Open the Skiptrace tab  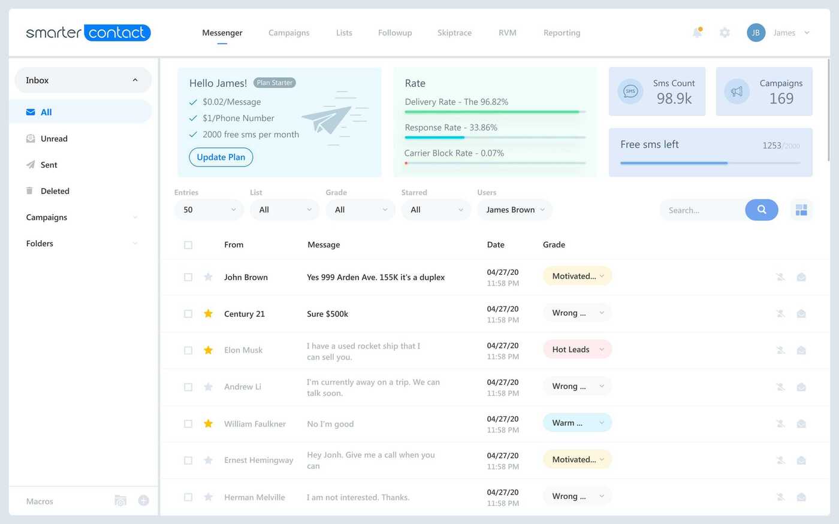[x=454, y=33]
